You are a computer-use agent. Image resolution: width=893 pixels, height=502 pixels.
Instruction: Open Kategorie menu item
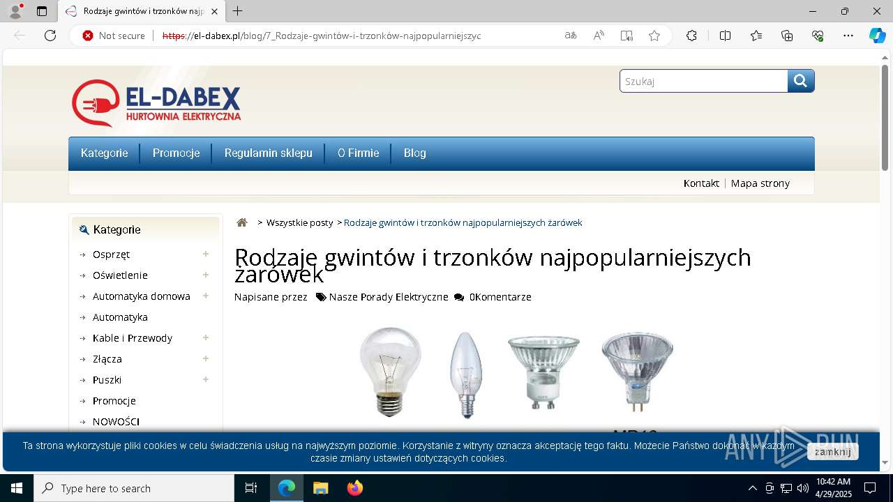(x=104, y=153)
